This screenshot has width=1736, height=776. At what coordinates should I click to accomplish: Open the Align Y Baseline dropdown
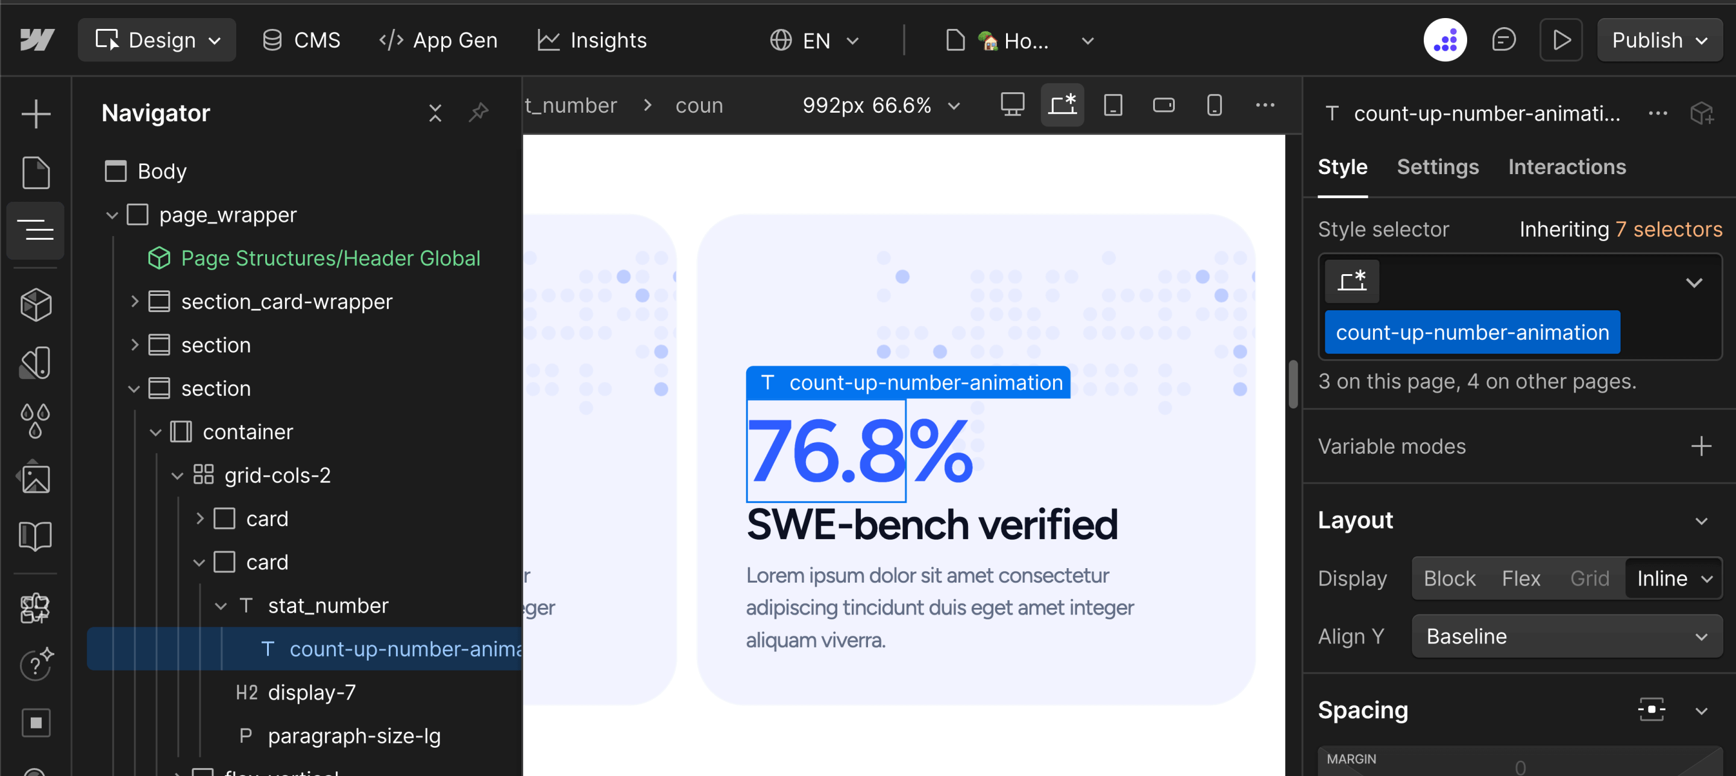pos(1567,636)
